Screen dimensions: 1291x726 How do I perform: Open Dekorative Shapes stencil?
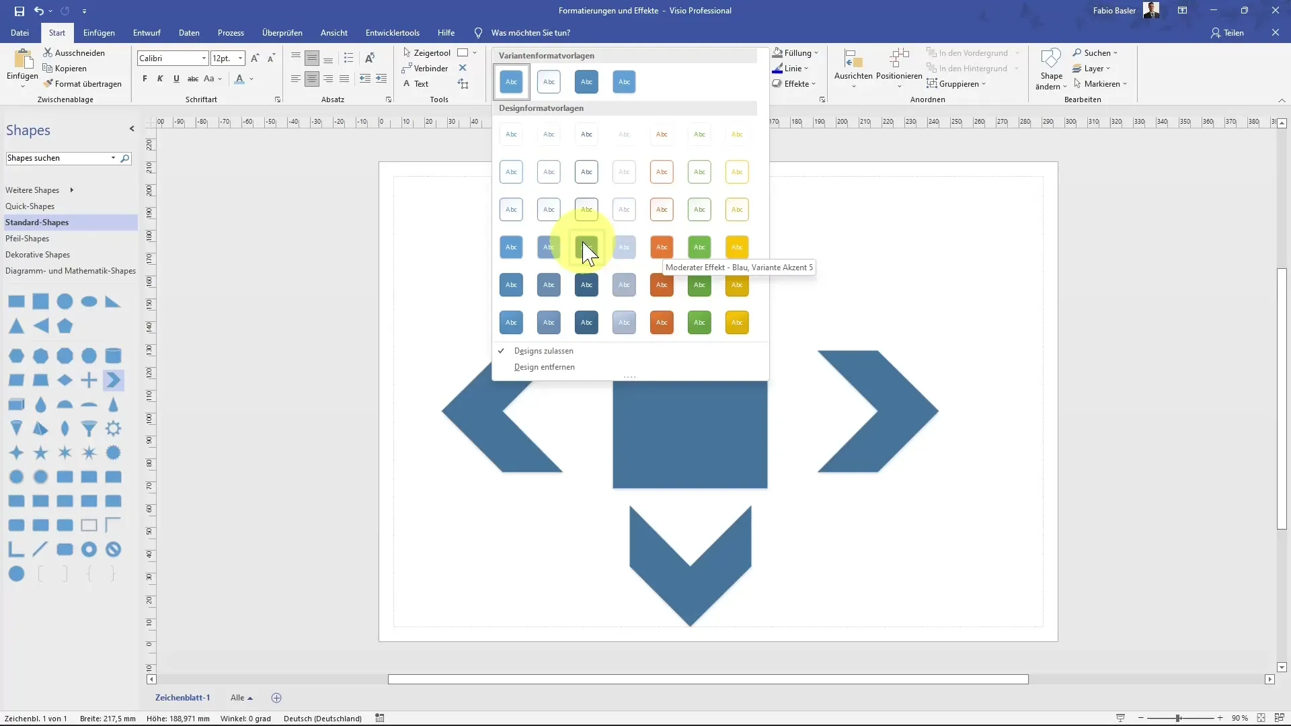(x=38, y=255)
